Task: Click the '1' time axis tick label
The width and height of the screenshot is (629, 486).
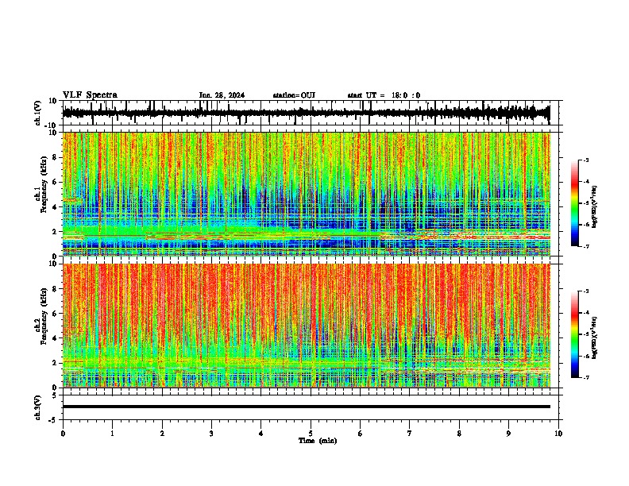Action: click(112, 434)
